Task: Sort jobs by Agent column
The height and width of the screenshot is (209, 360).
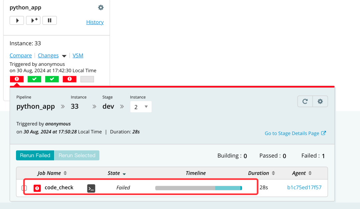Action: [x=302, y=173]
